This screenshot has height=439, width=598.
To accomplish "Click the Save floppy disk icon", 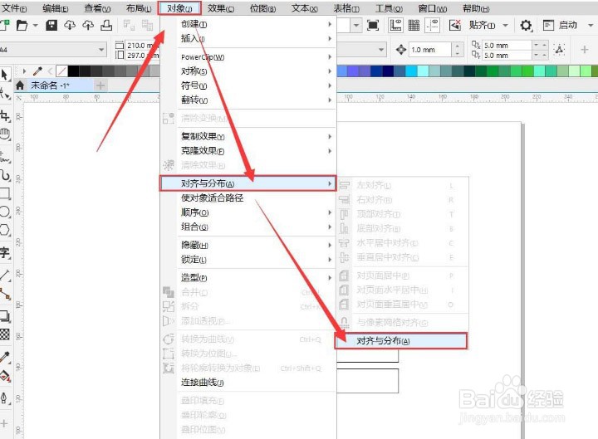I will click(51, 25).
